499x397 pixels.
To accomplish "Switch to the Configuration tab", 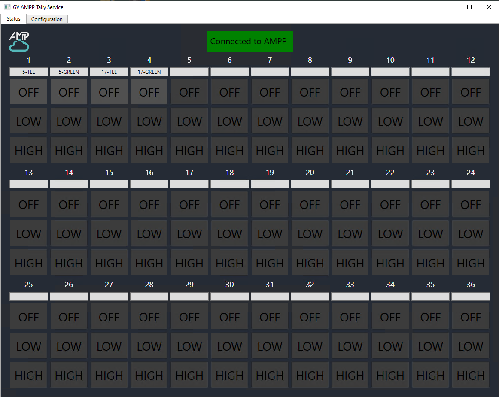I will point(47,19).
